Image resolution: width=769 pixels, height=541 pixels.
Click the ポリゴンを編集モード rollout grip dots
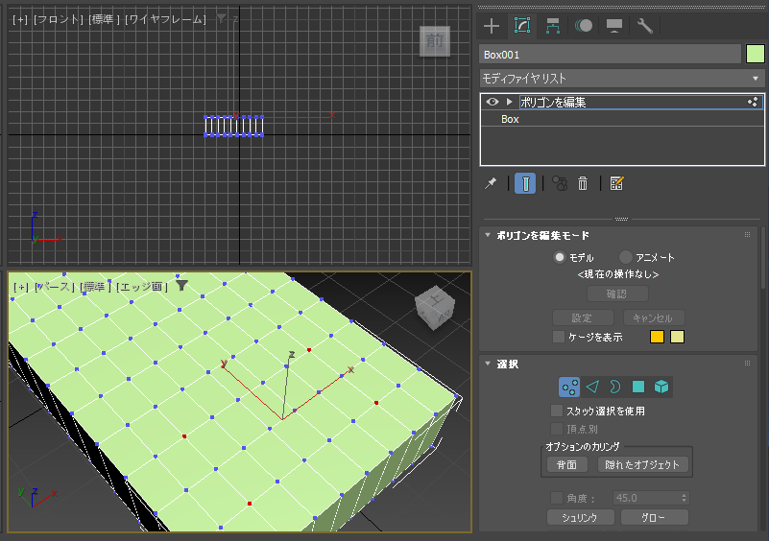(748, 235)
